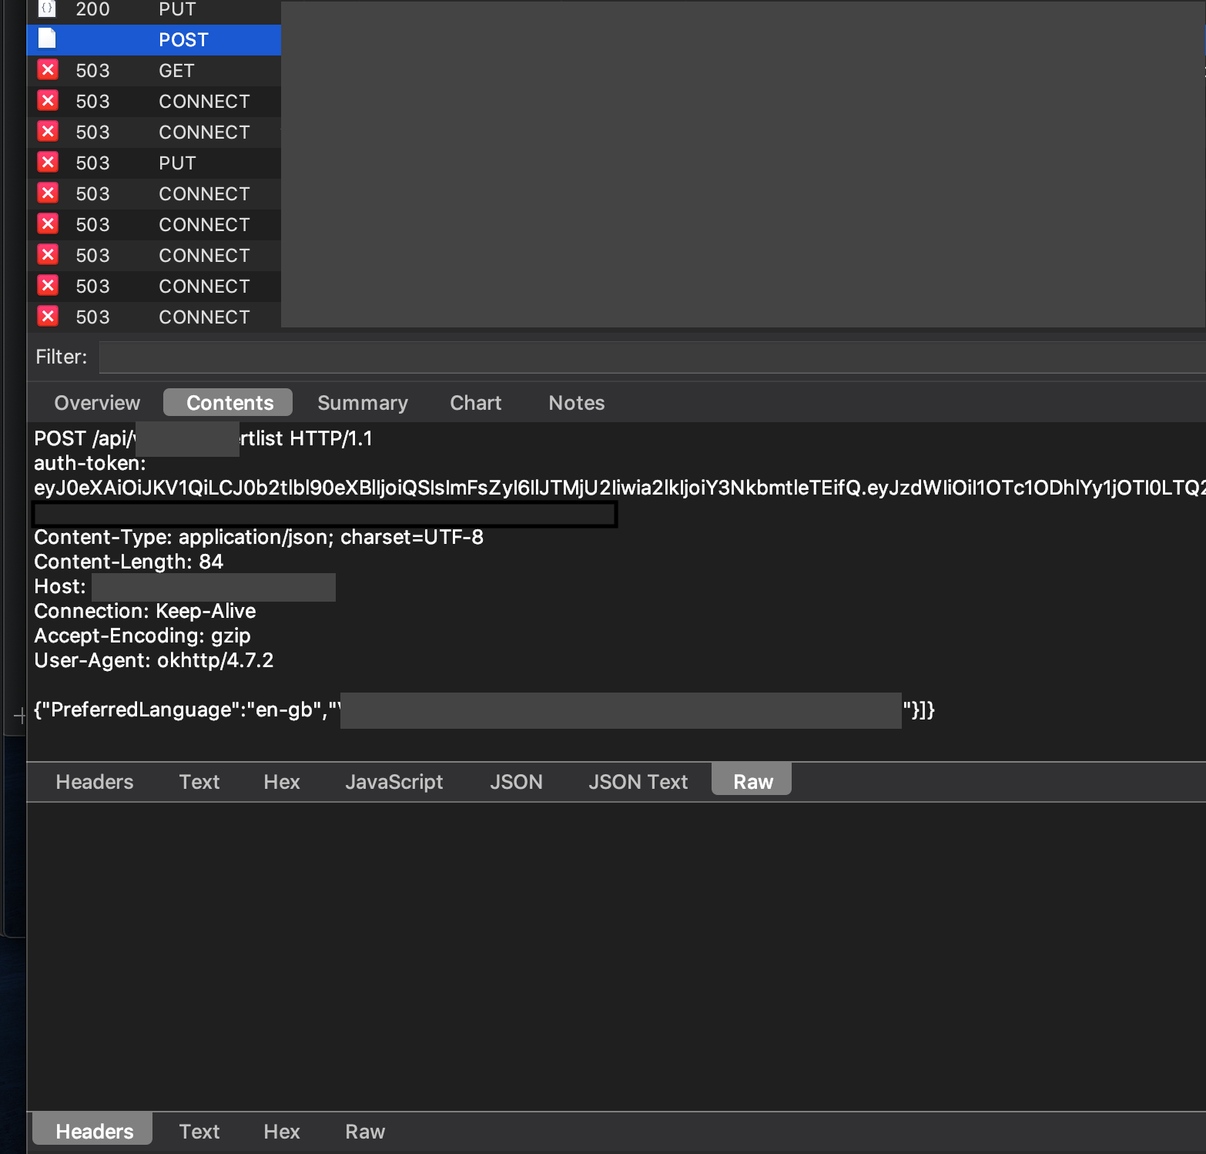Viewport: 1206px width, 1154px height.
Task: Click the 'Host:' header label
Action: click(x=60, y=586)
